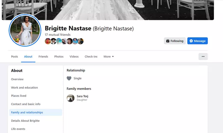The height and width of the screenshot is (133, 223).
Task: Open Contact and basic info section
Action: point(26,104)
